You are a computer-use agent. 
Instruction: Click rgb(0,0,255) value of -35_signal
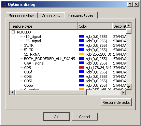click(96, 41)
